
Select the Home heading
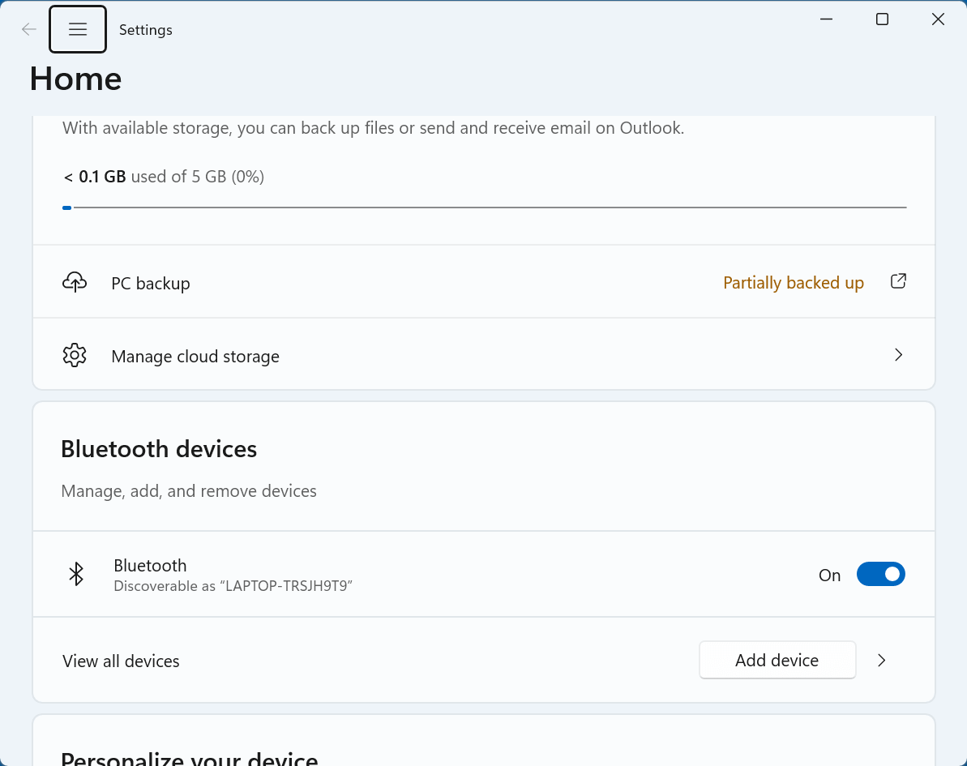[75, 78]
